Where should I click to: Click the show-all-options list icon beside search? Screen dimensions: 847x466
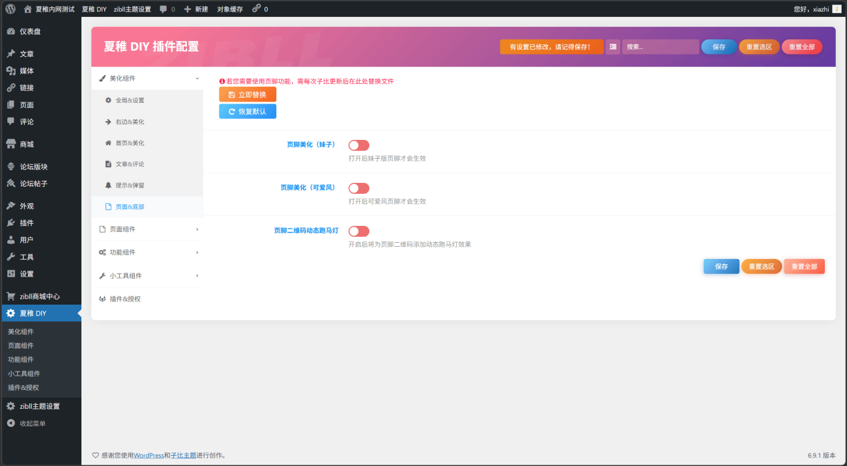click(x=613, y=47)
